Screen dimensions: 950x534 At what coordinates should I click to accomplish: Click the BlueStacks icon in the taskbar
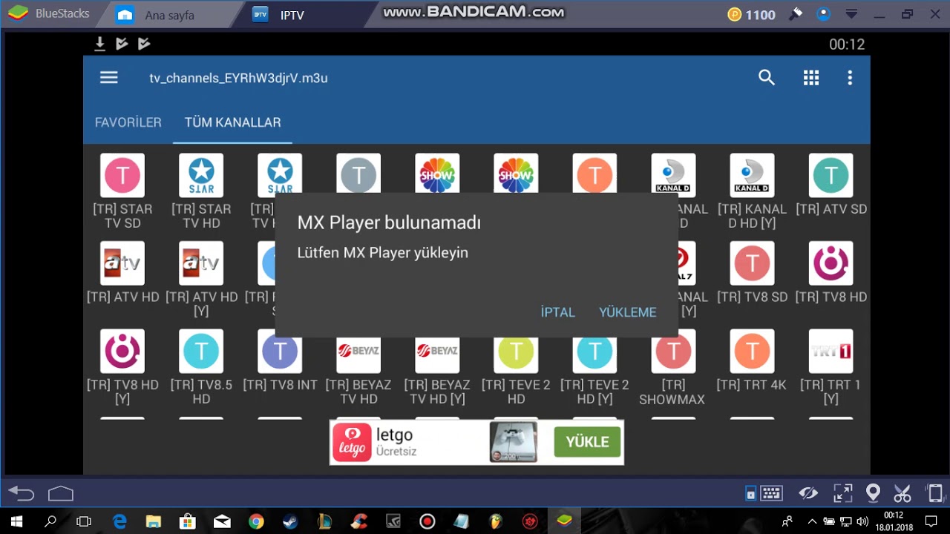pos(565,521)
